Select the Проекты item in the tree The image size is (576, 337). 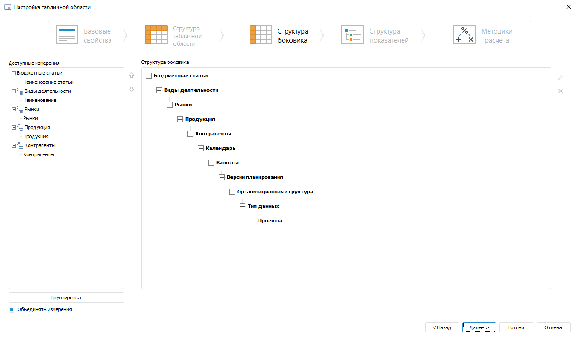point(270,221)
